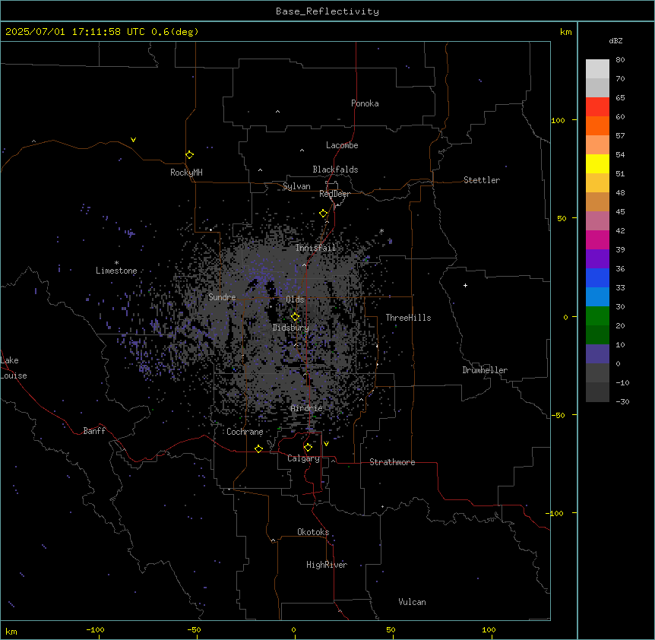Click the Calgary city label

[x=304, y=458]
